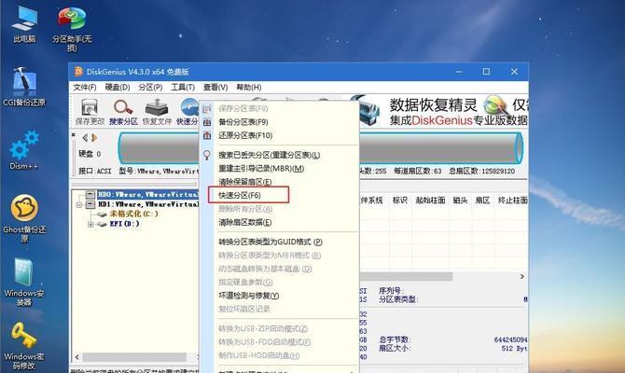Open the 帮助(H) menu
This screenshot has width=625, height=373.
coord(249,87)
